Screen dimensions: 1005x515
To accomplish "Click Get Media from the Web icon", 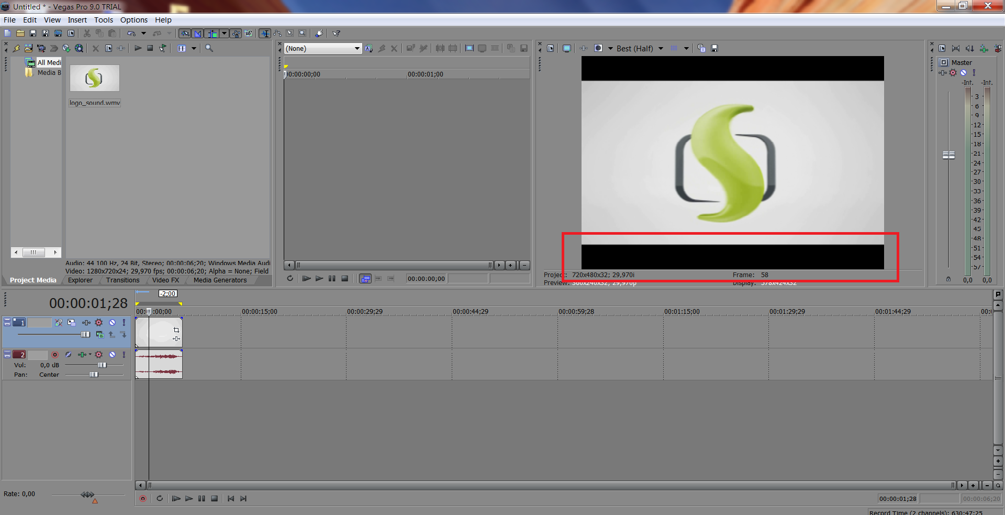I will tap(79, 48).
